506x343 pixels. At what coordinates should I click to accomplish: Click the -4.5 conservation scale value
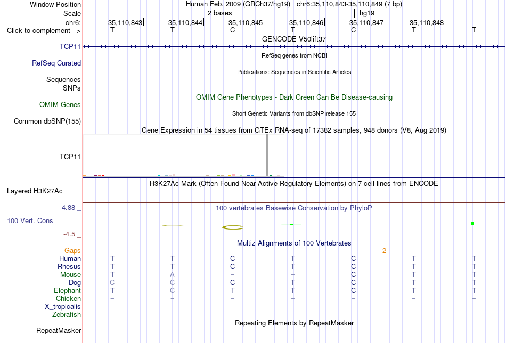69,234
